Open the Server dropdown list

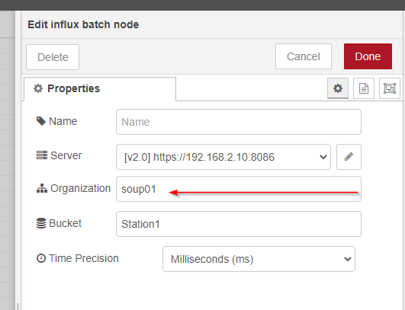click(223, 157)
